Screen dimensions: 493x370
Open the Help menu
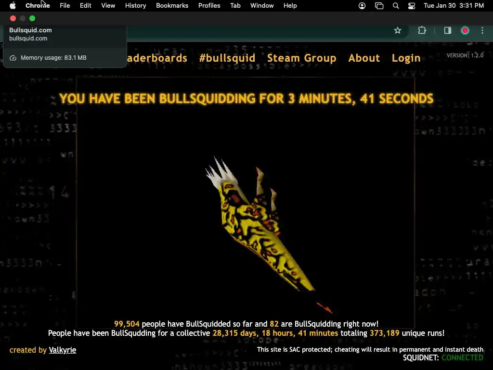point(290,6)
